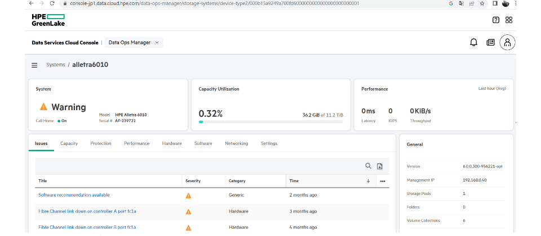Go to Systems breadcrumb
The width and height of the screenshot is (541, 236).
click(x=56, y=65)
